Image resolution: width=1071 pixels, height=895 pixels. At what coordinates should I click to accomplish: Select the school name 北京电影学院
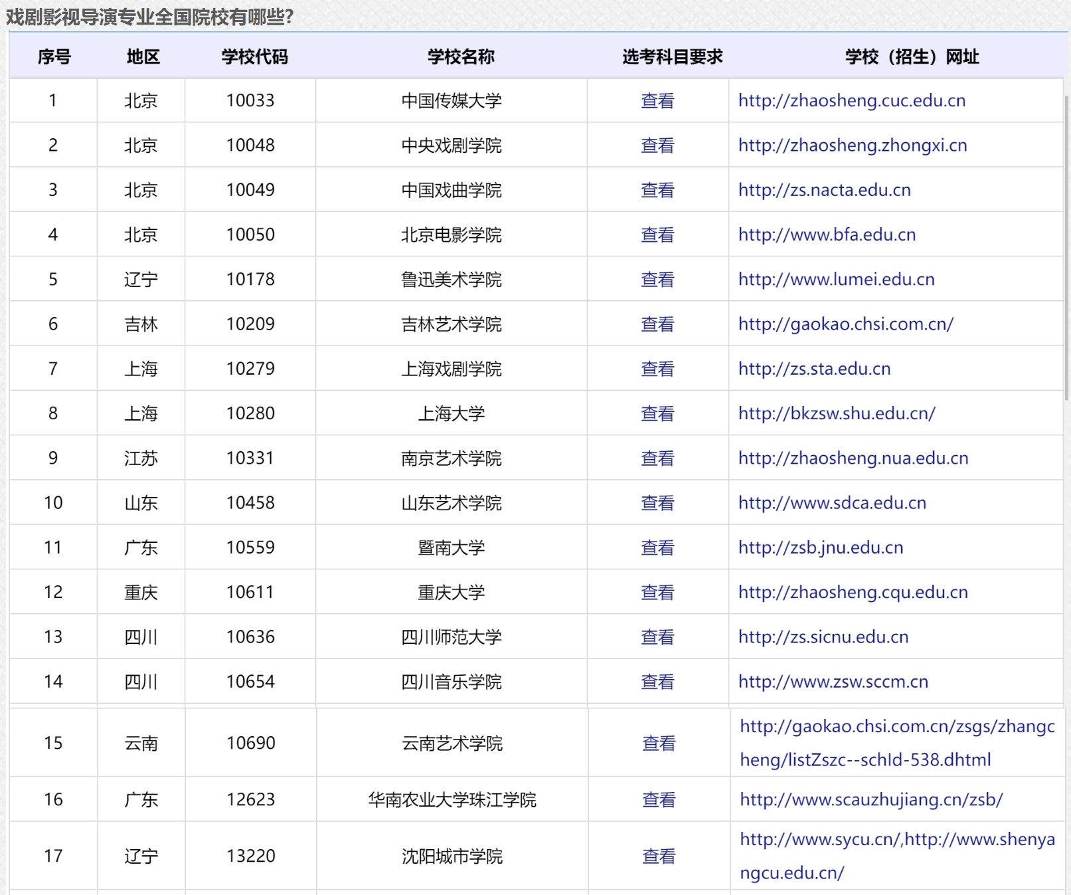pyautogui.click(x=452, y=235)
